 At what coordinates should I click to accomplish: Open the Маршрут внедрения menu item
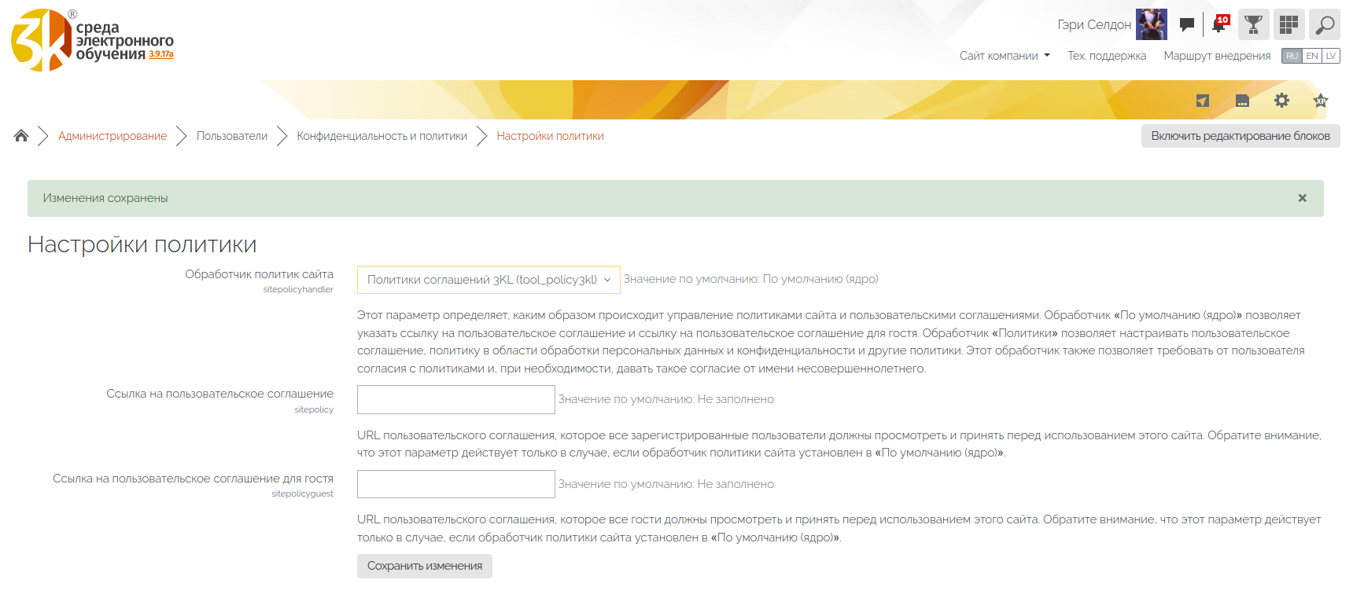click(x=1217, y=56)
